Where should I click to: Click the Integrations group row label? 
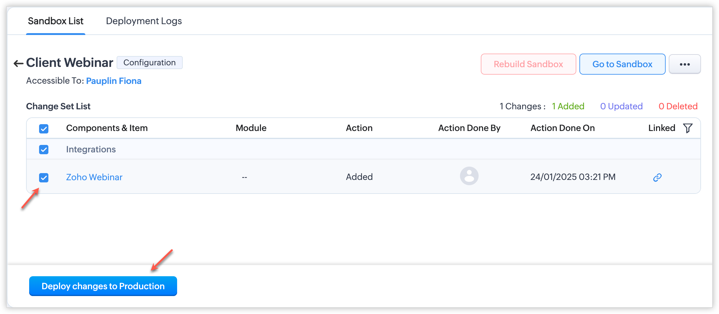91,149
